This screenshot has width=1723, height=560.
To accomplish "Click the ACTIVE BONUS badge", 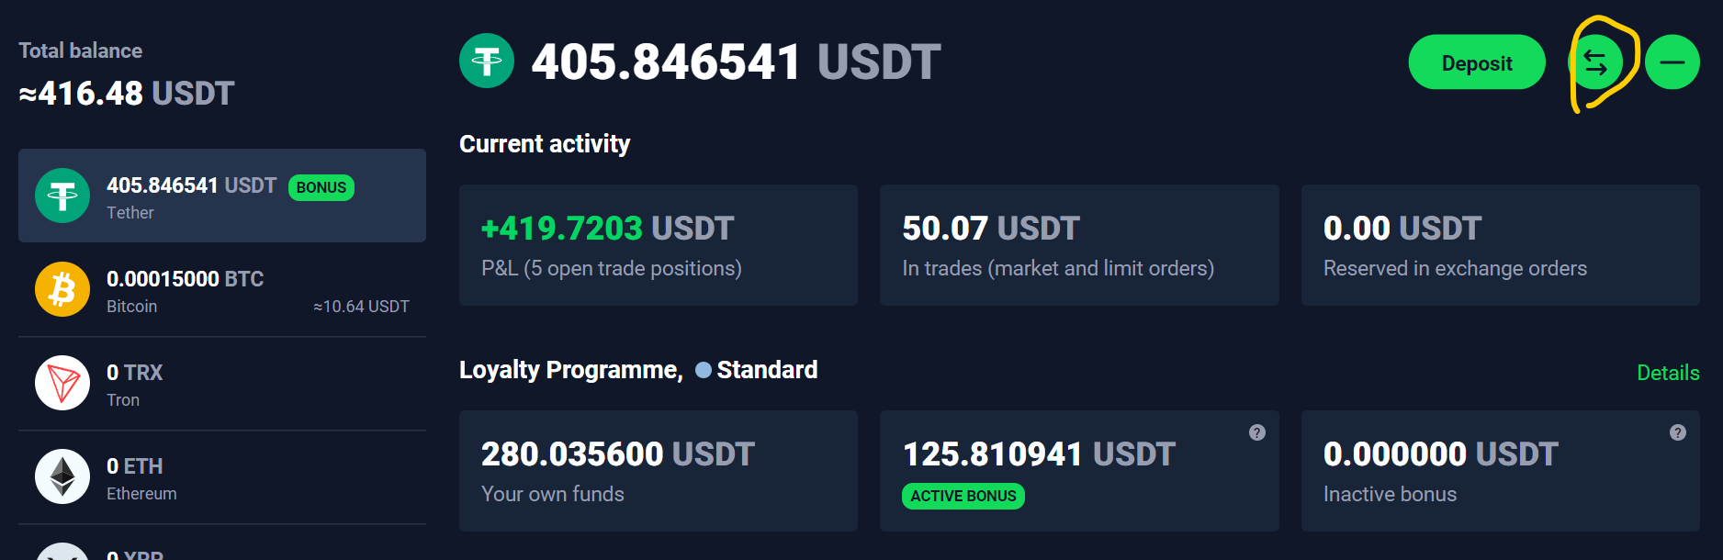I will pos(963,496).
